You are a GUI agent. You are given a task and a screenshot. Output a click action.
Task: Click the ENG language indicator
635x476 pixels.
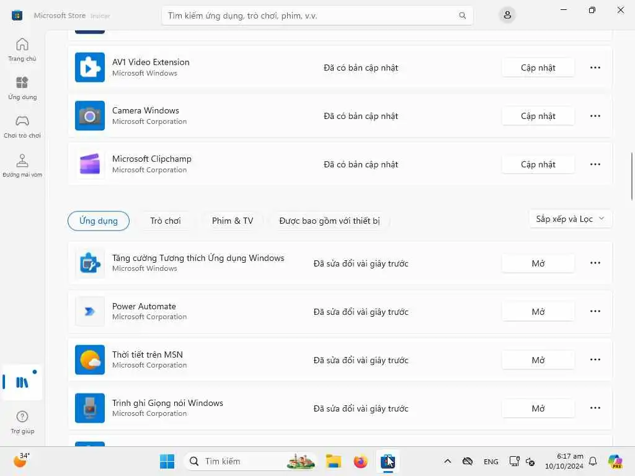(x=491, y=462)
